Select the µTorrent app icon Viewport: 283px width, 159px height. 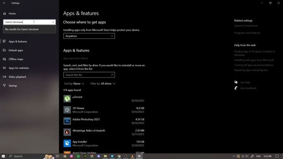(x=67, y=99)
